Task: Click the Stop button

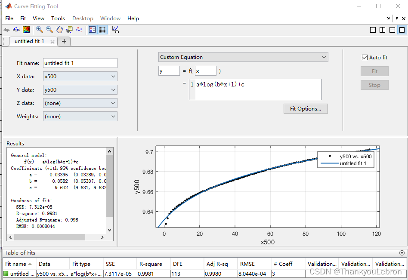Action: [374, 85]
